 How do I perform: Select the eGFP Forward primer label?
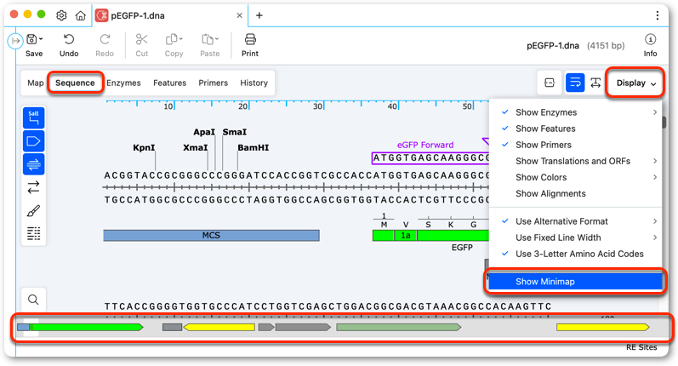tap(425, 145)
